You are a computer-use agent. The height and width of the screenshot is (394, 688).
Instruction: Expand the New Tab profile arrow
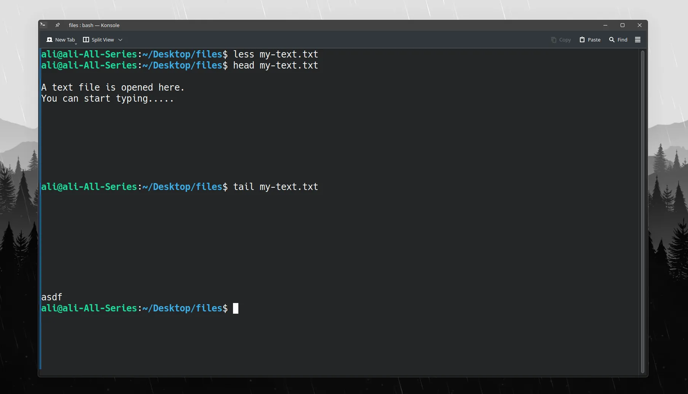(x=76, y=43)
